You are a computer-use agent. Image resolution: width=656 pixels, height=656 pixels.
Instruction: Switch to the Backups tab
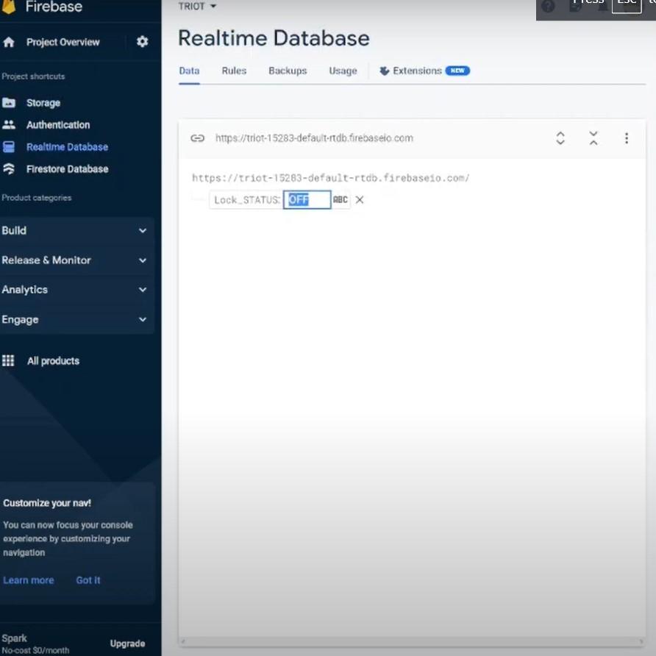288,71
